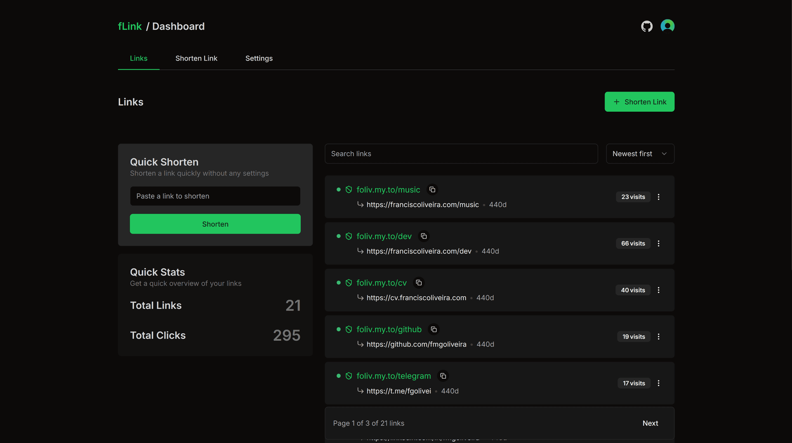
Task: Go to the Next page of links
Action: 650,423
